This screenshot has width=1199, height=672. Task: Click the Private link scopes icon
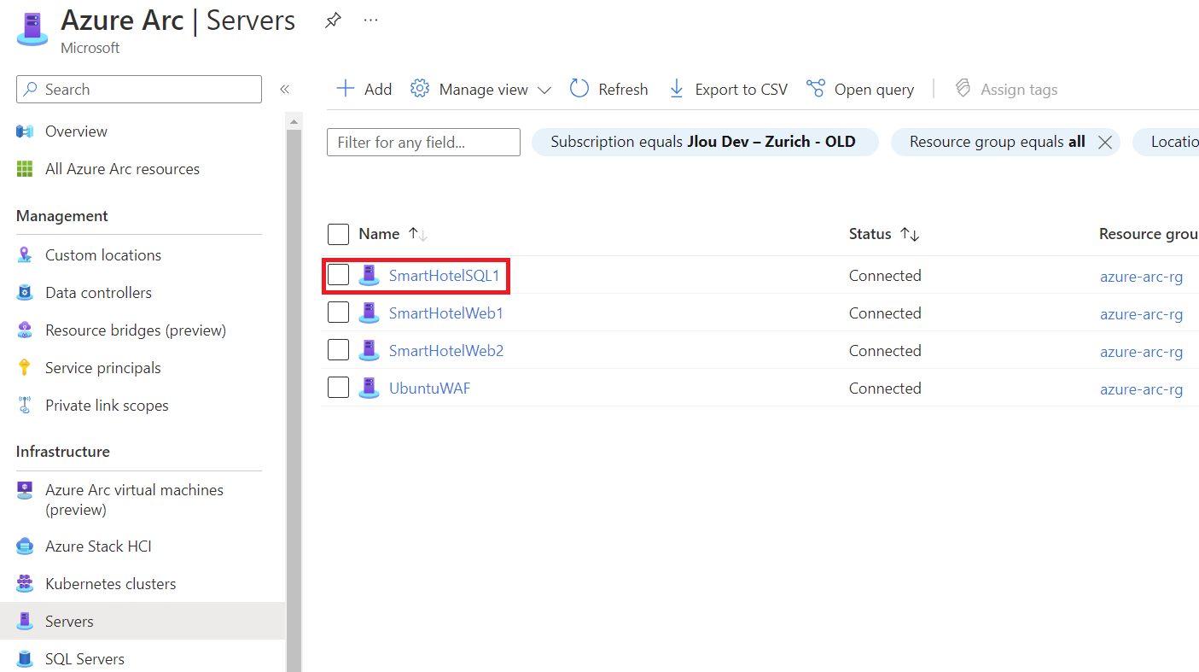click(25, 406)
